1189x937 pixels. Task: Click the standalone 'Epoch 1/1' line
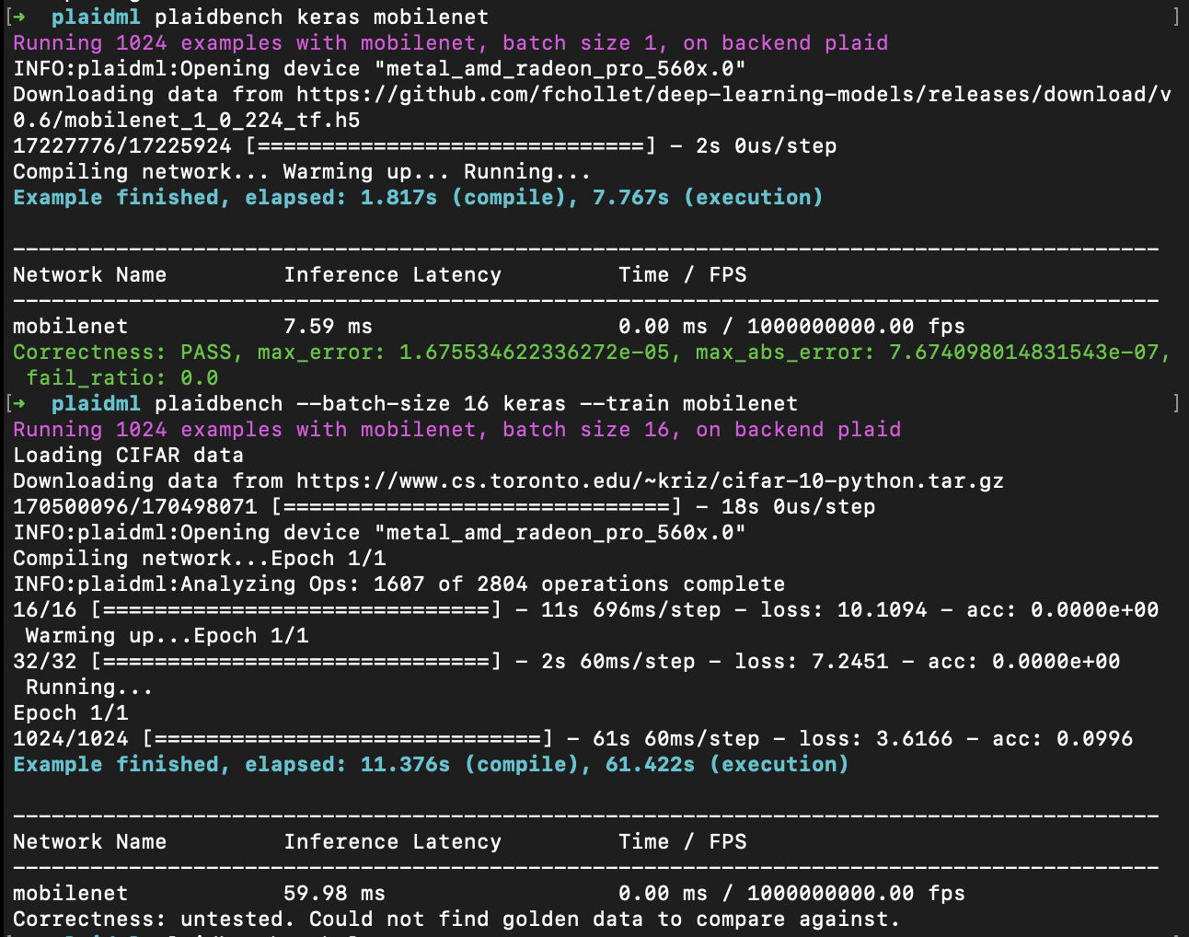[x=70, y=712]
